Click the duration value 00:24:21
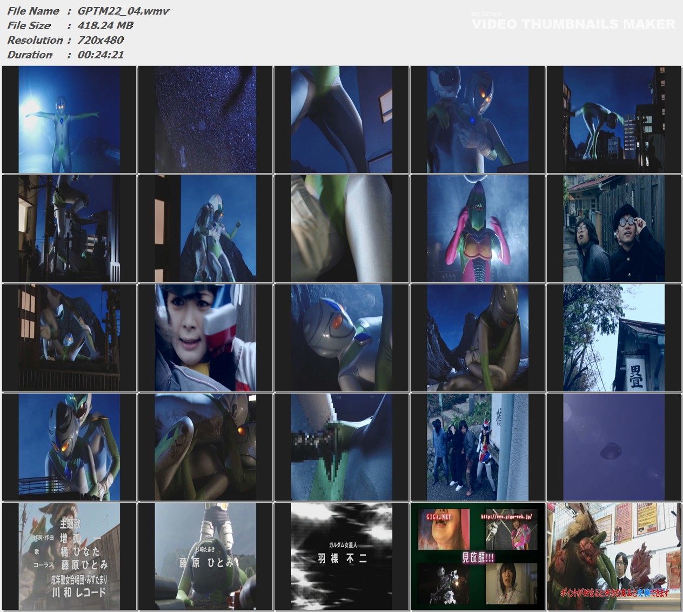683x612 pixels. [101, 55]
